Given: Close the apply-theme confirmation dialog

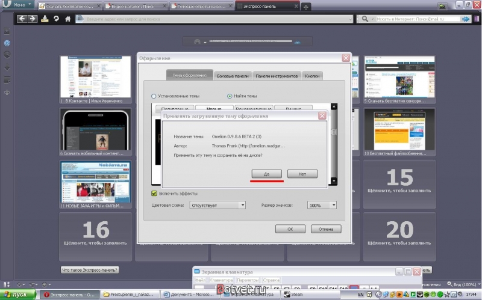Looking at the screenshot, I should pos(322,115).
